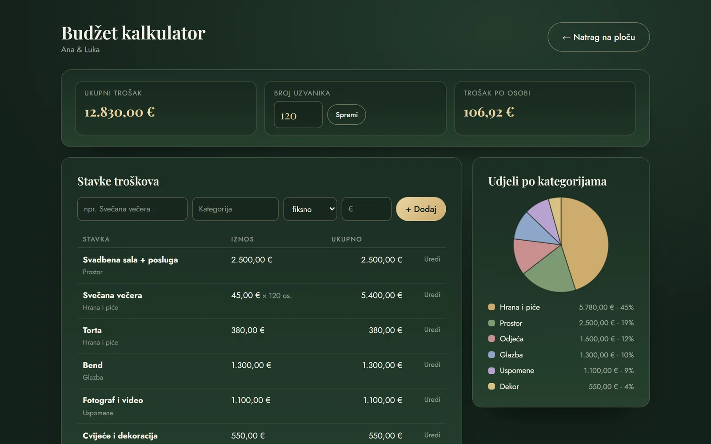Click the 'Stavke troškova' section heading
The width and height of the screenshot is (711, 444).
tap(118, 181)
